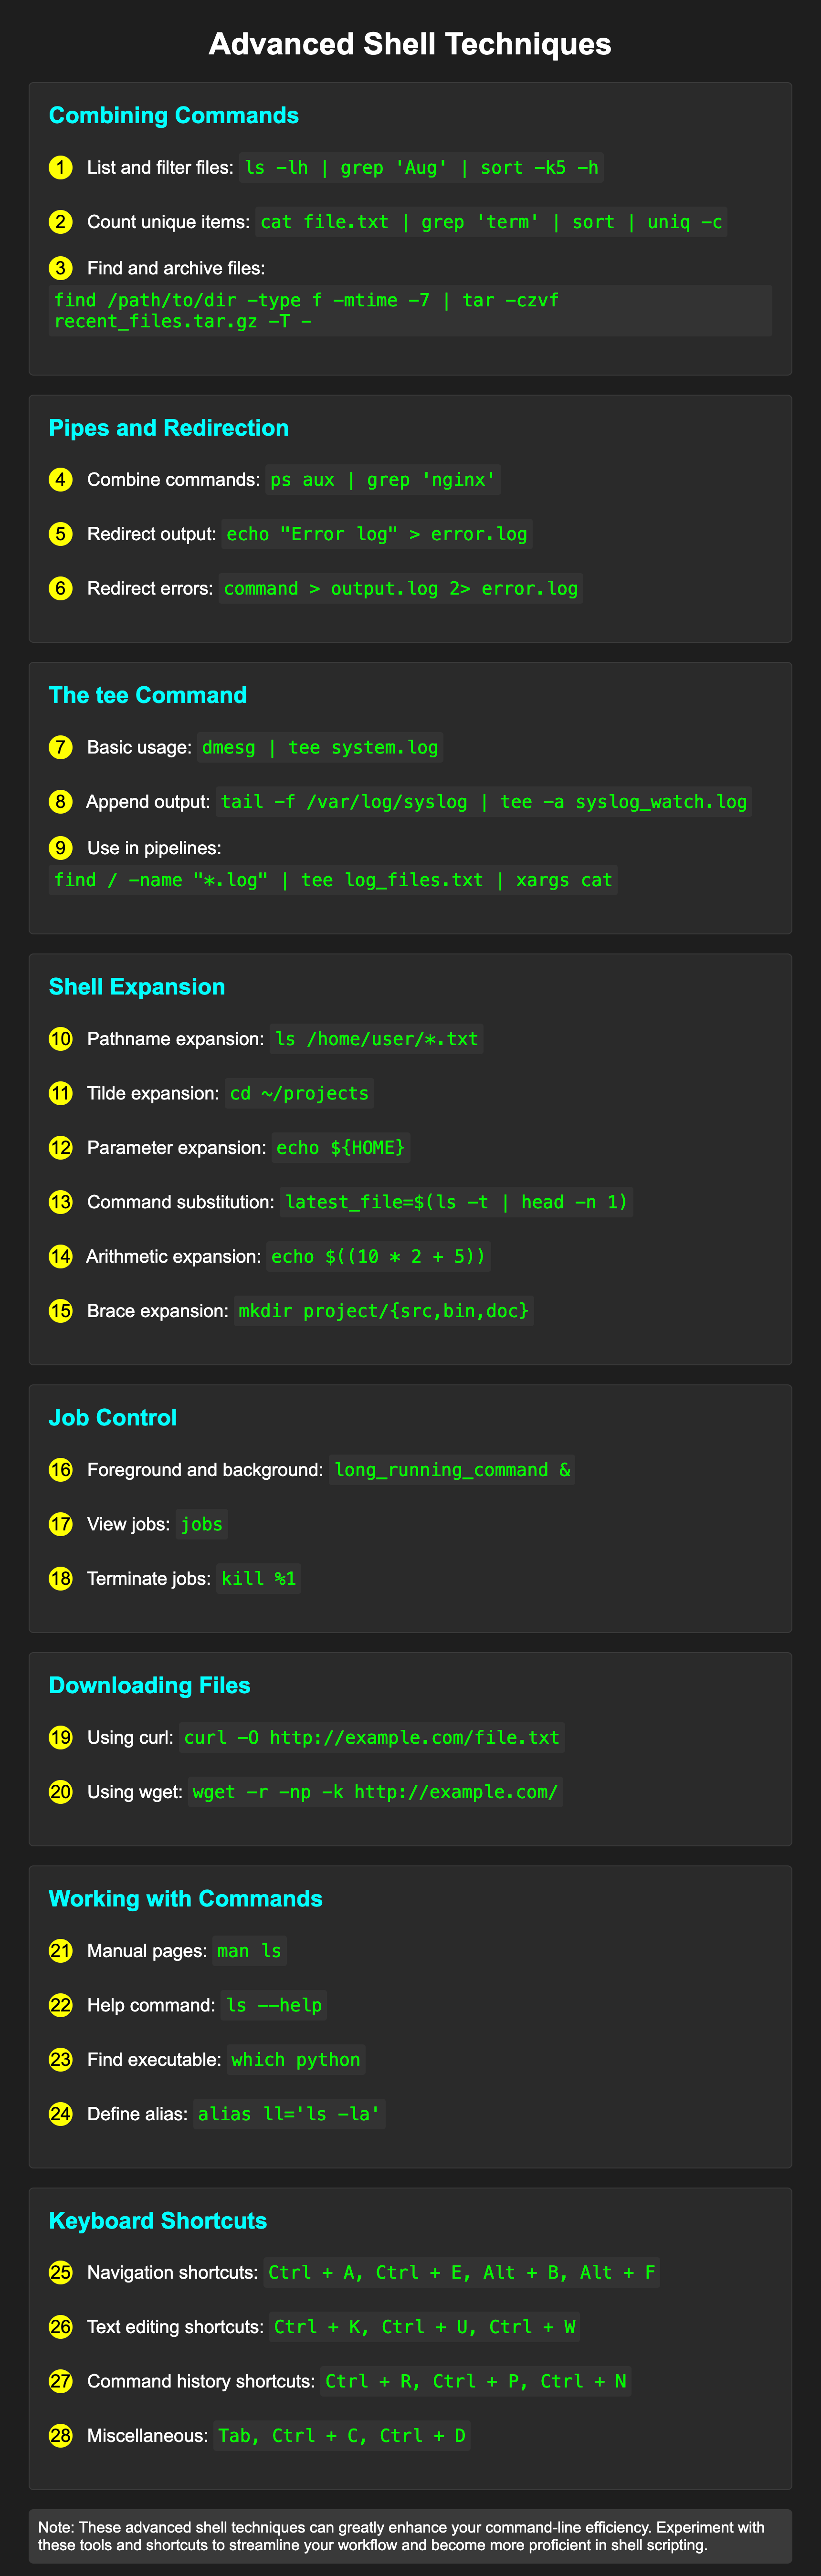The height and width of the screenshot is (2576, 821).
Task: Click the yellow number 5 badge
Action: pyautogui.click(x=61, y=534)
